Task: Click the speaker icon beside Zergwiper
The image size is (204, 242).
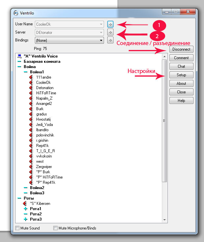Action: (x=31, y=167)
